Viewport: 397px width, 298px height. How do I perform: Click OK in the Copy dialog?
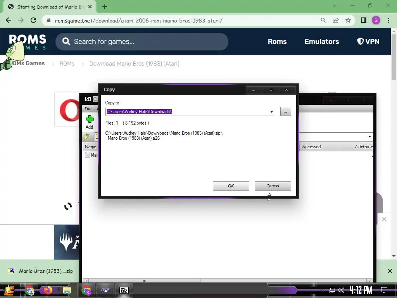[231, 186]
